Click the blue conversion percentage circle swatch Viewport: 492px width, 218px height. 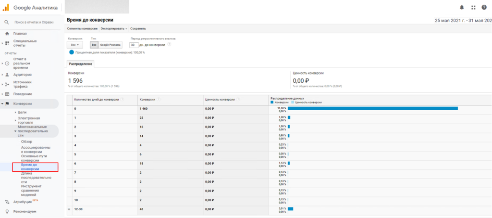(72, 52)
